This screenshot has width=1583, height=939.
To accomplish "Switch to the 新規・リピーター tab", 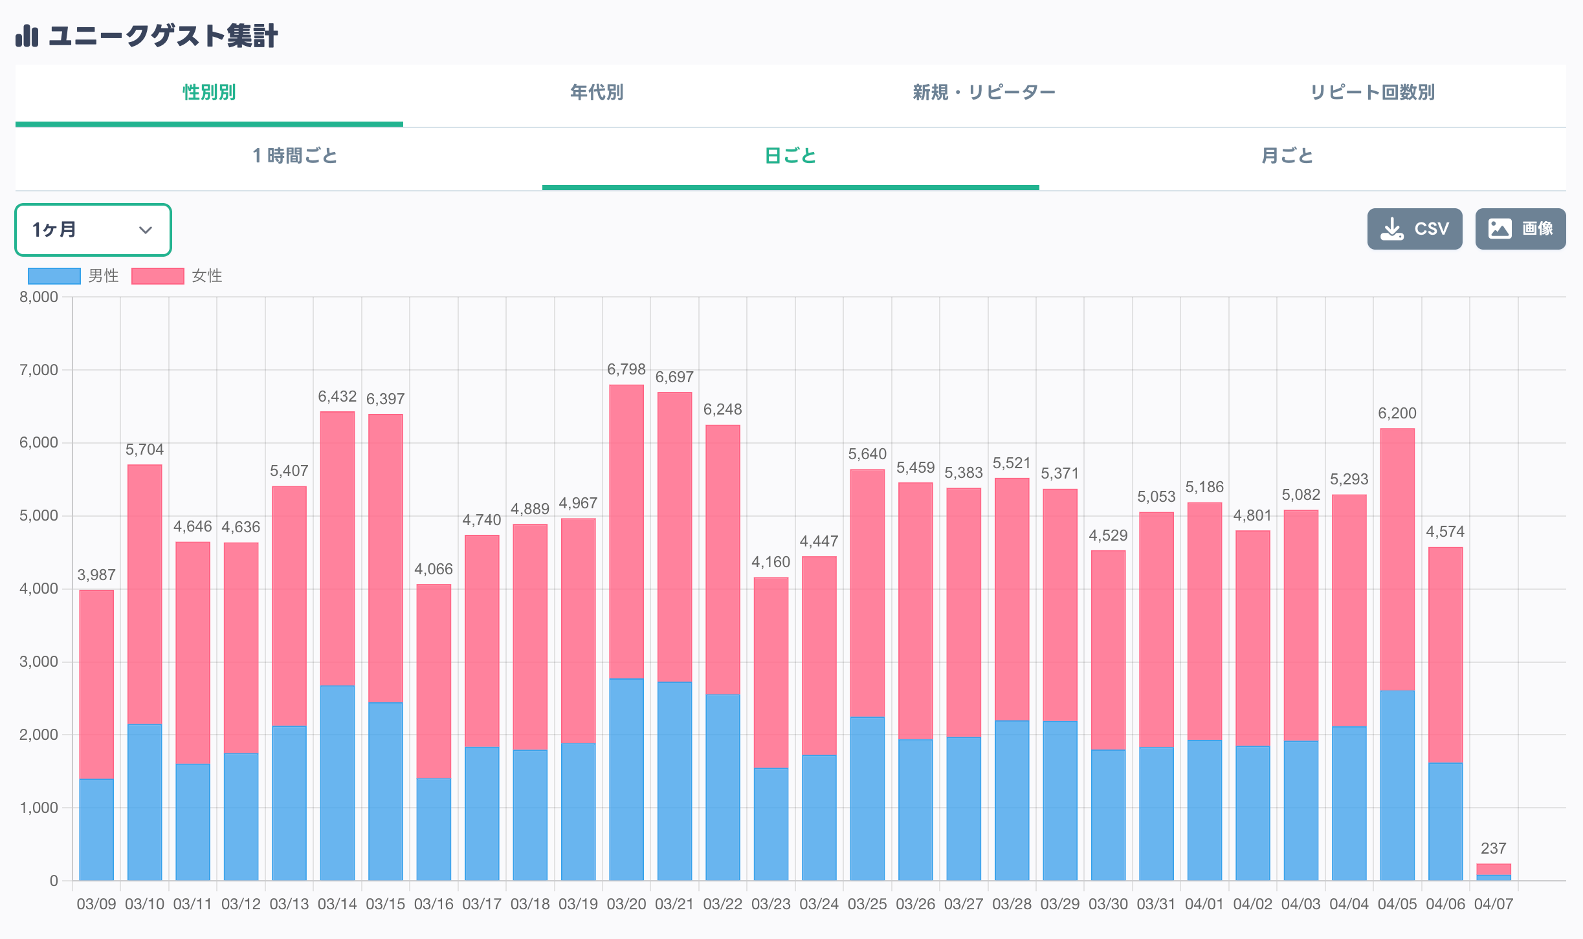I will coord(984,92).
